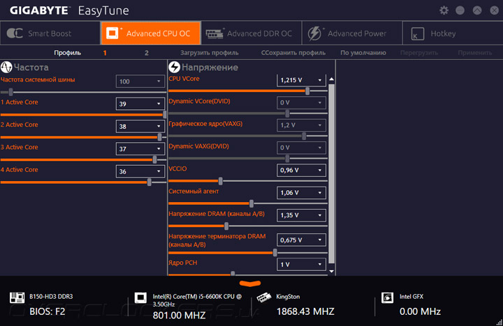Viewport: 503px width, 326px height.
Task: Switch to the Smart Boost tab
Action: coord(50,33)
